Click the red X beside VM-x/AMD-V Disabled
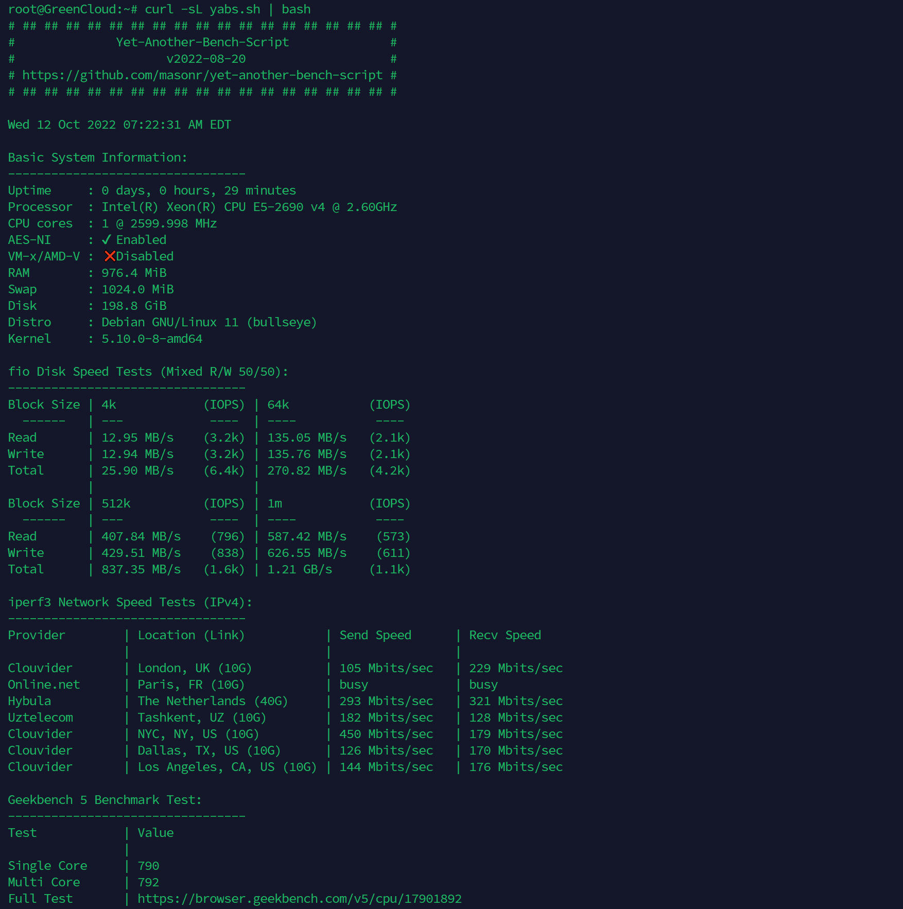This screenshot has height=909, width=903. point(109,256)
